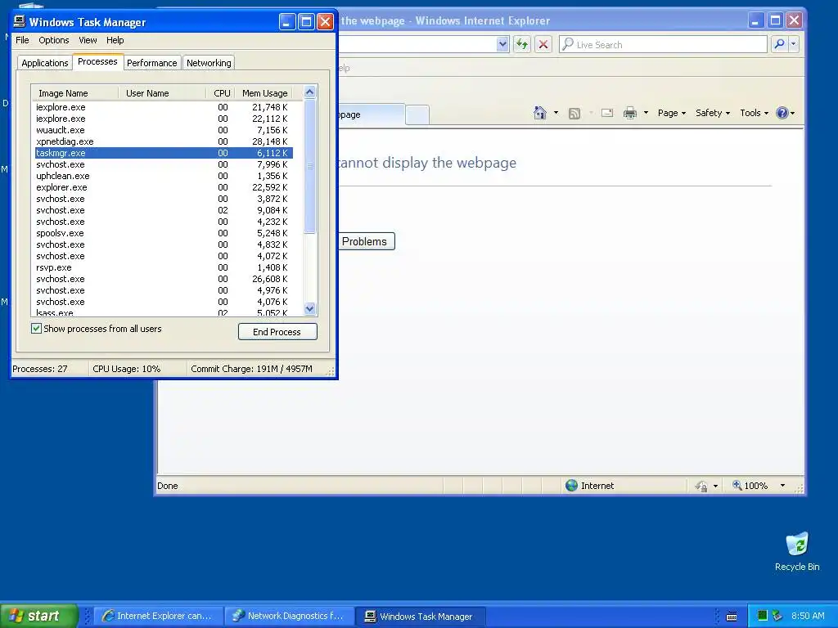This screenshot has width=838, height=628.
Task: Click the process list scroll up arrow
Action: (x=310, y=92)
